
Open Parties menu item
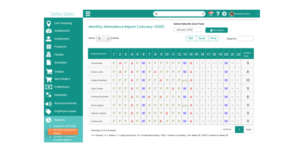(59, 55)
